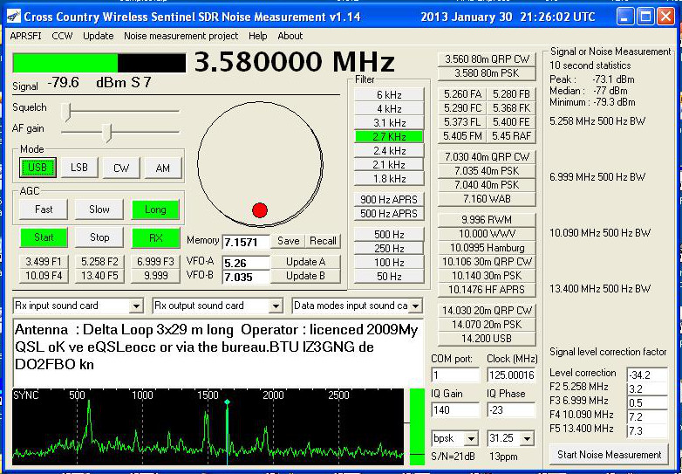Tune to 10.000 WWV
The width and height of the screenshot is (682, 474).
point(487,234)
